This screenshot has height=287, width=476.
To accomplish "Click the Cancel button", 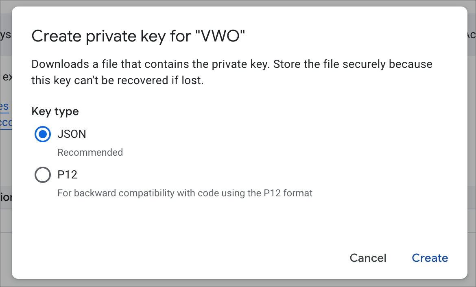I will pos(368,258).
